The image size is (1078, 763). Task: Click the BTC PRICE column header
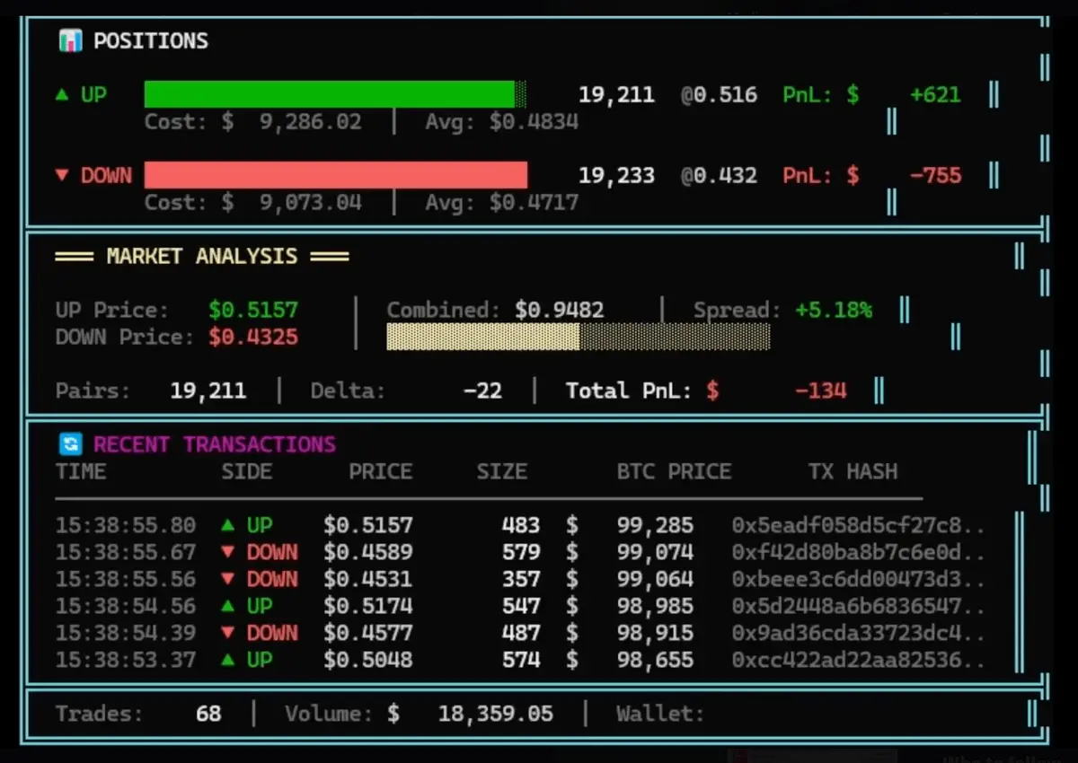click(674, 471)
